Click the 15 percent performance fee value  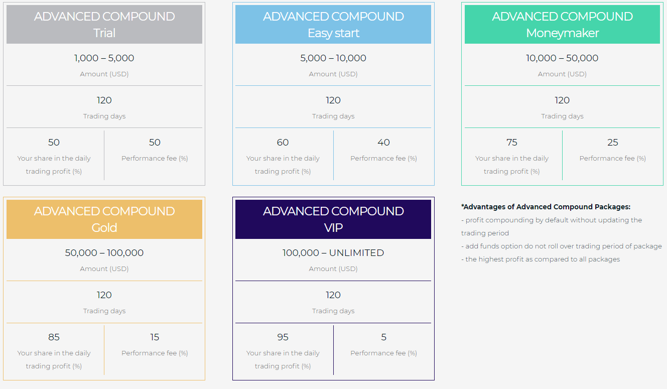(x=155, y=337)
